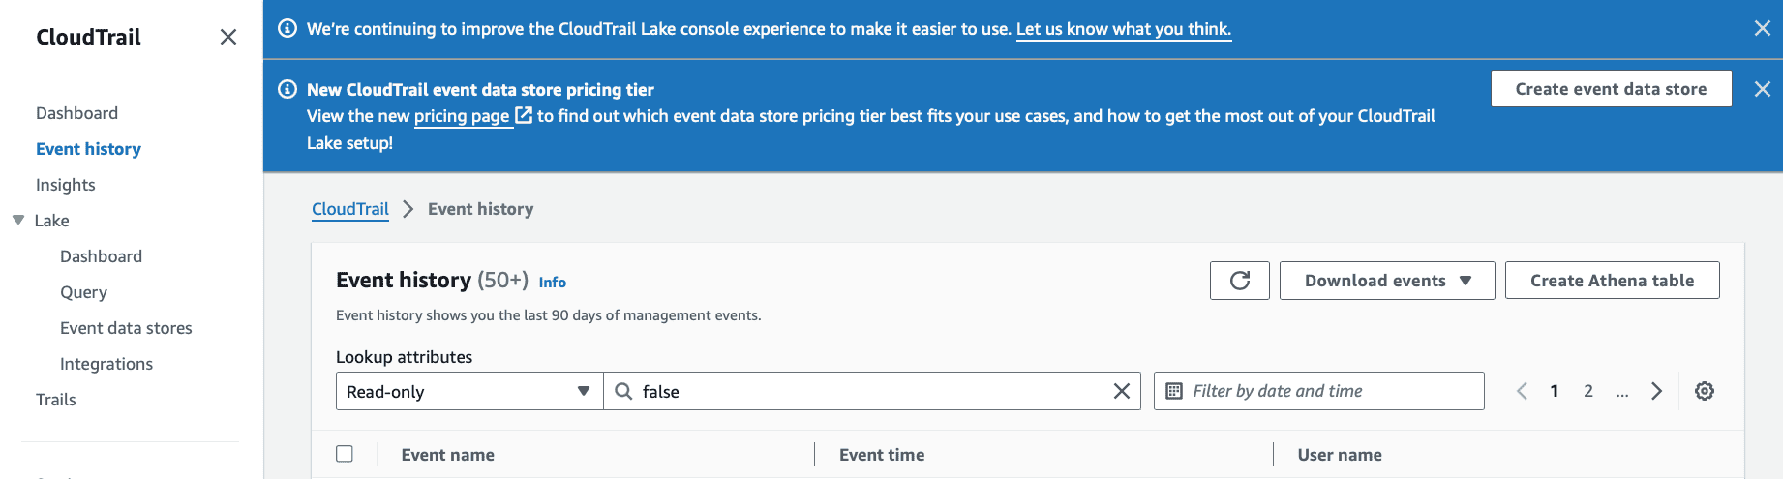Dismiss the CloudTrail Lake console feedback banner
The height and width of the screenshot is (479, 1783).
pos(1763,29)
